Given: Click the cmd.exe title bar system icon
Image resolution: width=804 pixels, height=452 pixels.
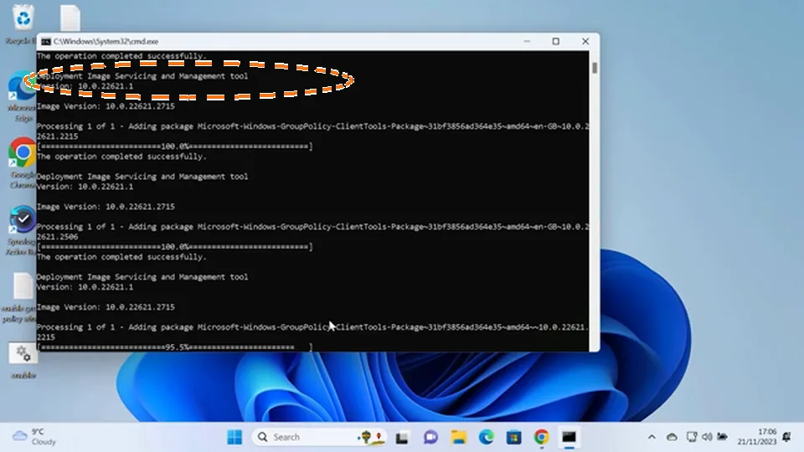Looking at the screenshot, I should pos(46,42).
